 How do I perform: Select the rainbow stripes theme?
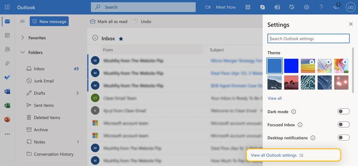308,66
